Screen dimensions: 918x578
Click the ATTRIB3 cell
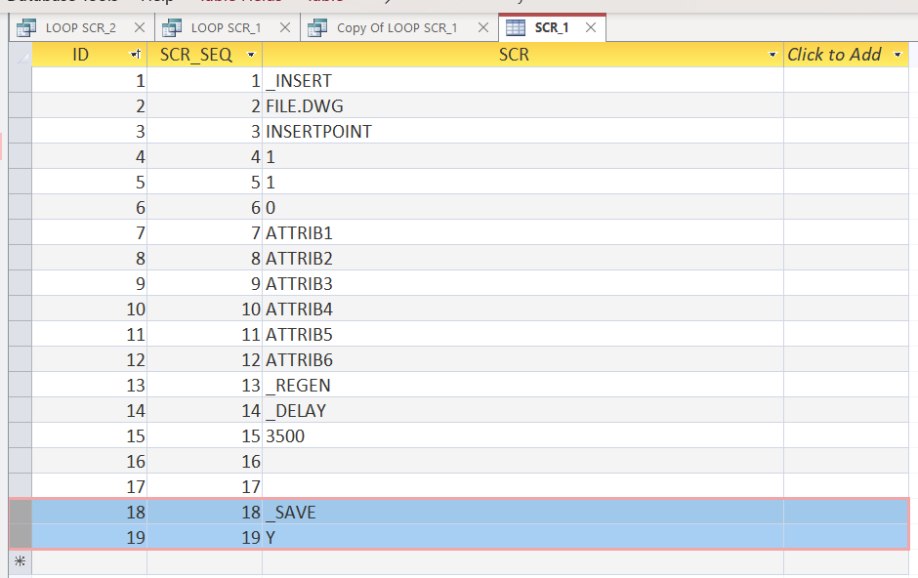click(x=522, y=283)
